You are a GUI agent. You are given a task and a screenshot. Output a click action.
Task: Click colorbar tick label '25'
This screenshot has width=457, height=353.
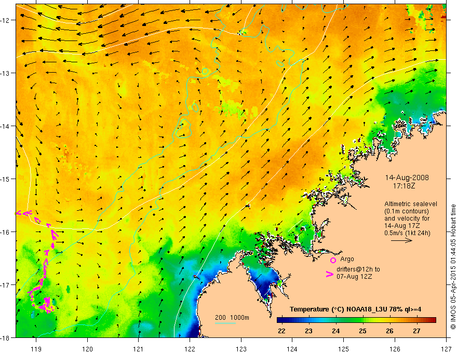[x=362, y=331]
